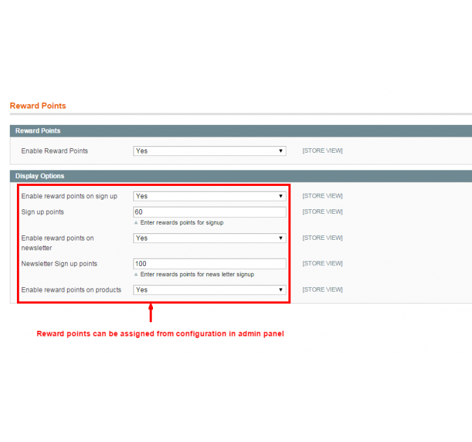Open the Enable reward points on newsletter dropdown
This screenshot has height=442, width=472.
click(210, 238)
